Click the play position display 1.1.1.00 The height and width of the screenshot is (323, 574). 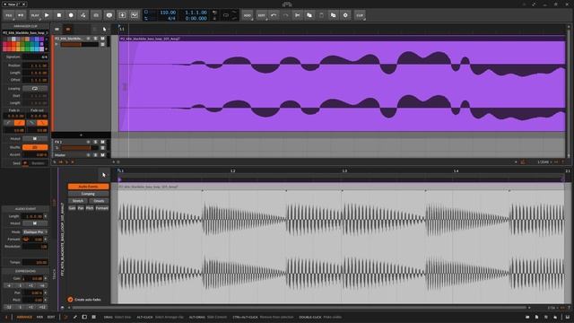pyautogui.click(x=196, y=13)
